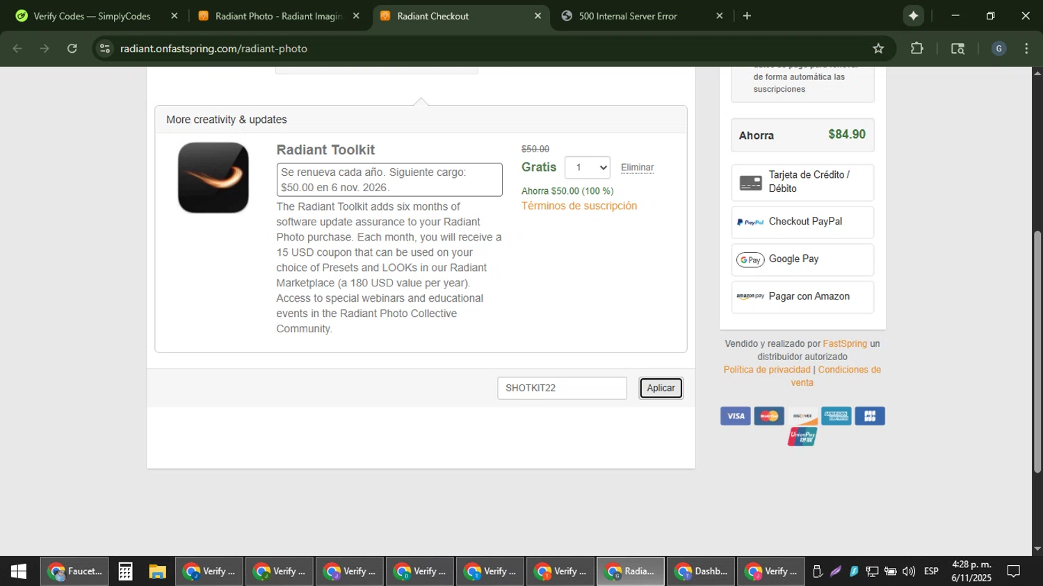The height and width of the screenshot is (586, 1043).
Task: Focus the coupon code field containing SHOTKIT22
Action: coord(562,388)
